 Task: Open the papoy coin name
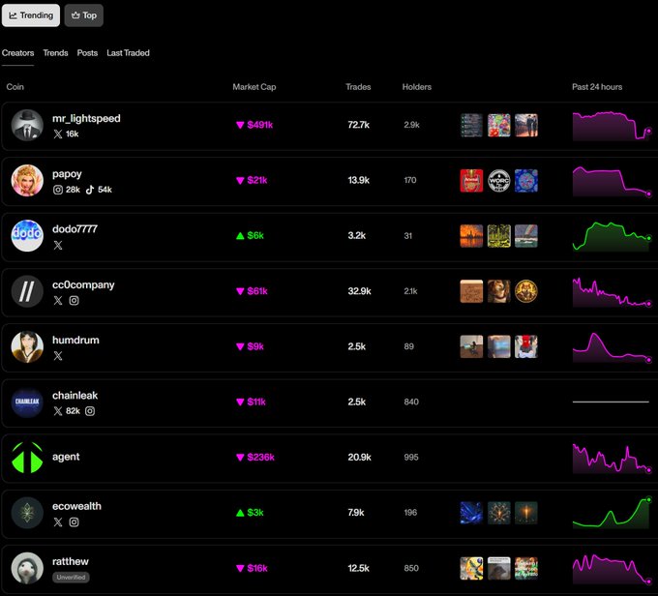point(67,174)
